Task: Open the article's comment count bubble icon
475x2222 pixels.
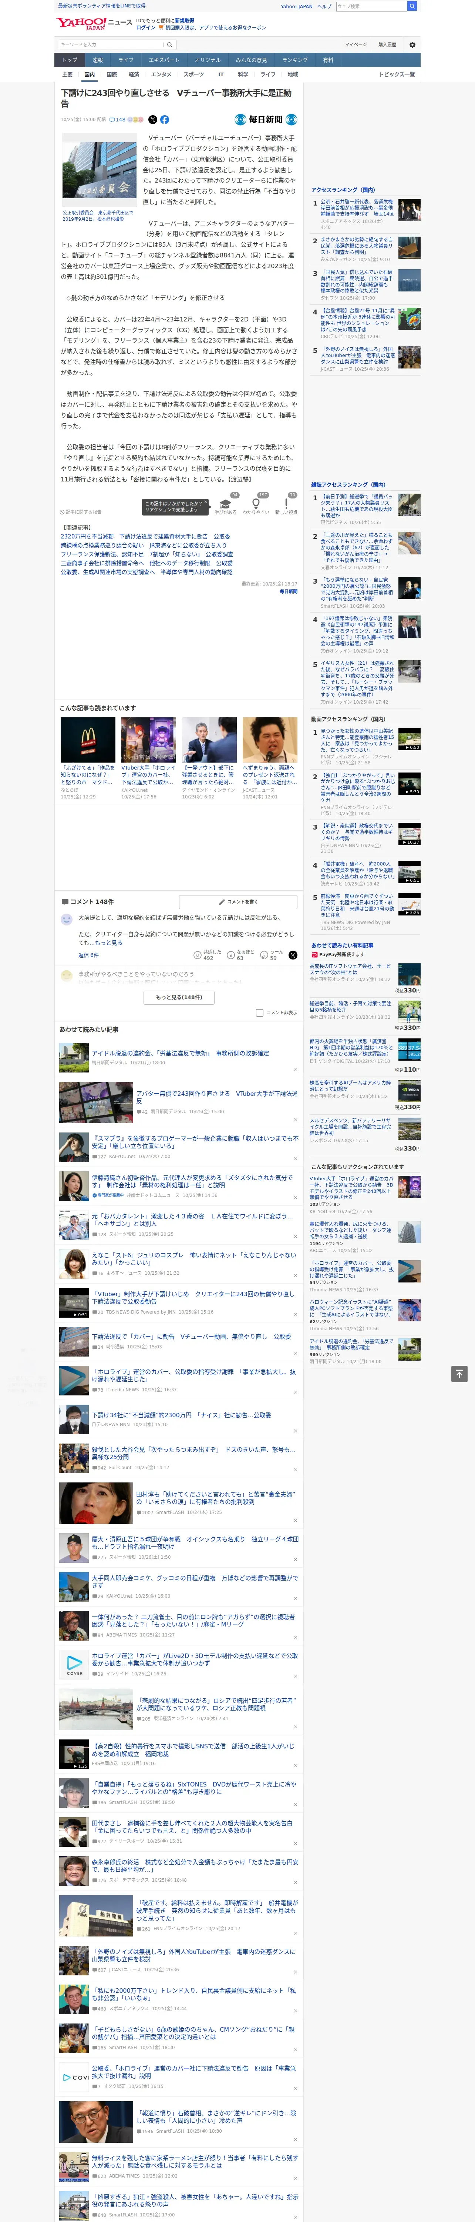Action: [111, 120]
